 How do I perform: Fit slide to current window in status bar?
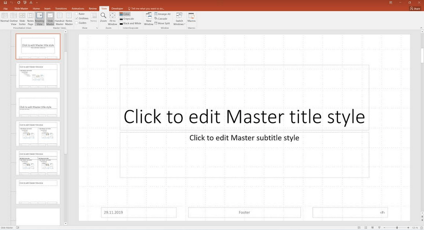pos(421,228)
